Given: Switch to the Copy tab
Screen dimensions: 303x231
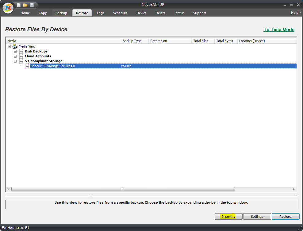Looking at the screenshot, I should (43, 13).
